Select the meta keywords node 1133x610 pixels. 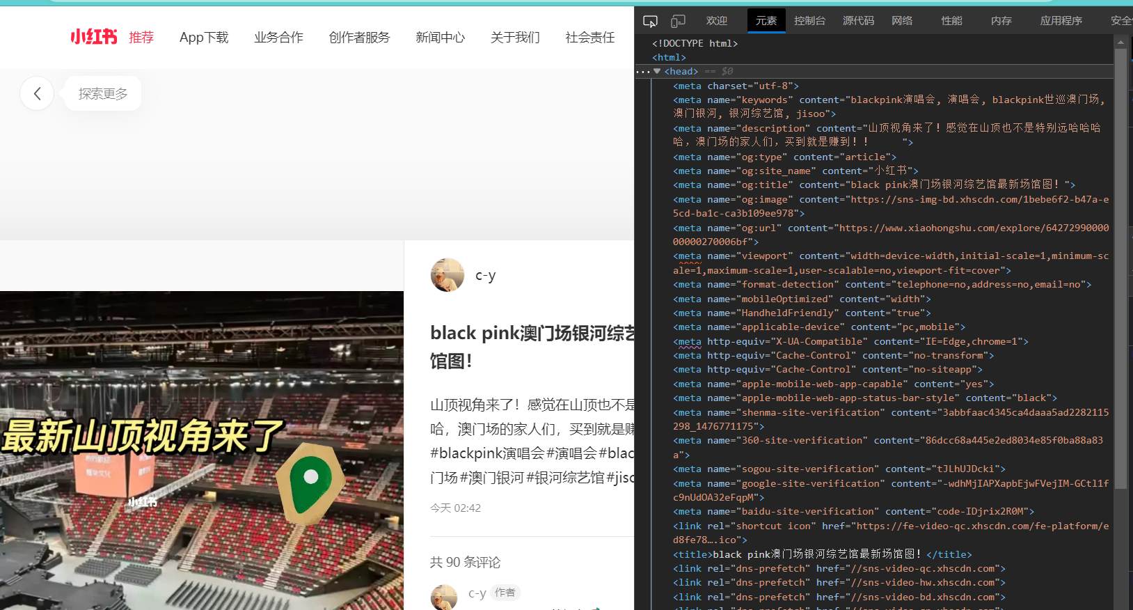tap(889, 107)
